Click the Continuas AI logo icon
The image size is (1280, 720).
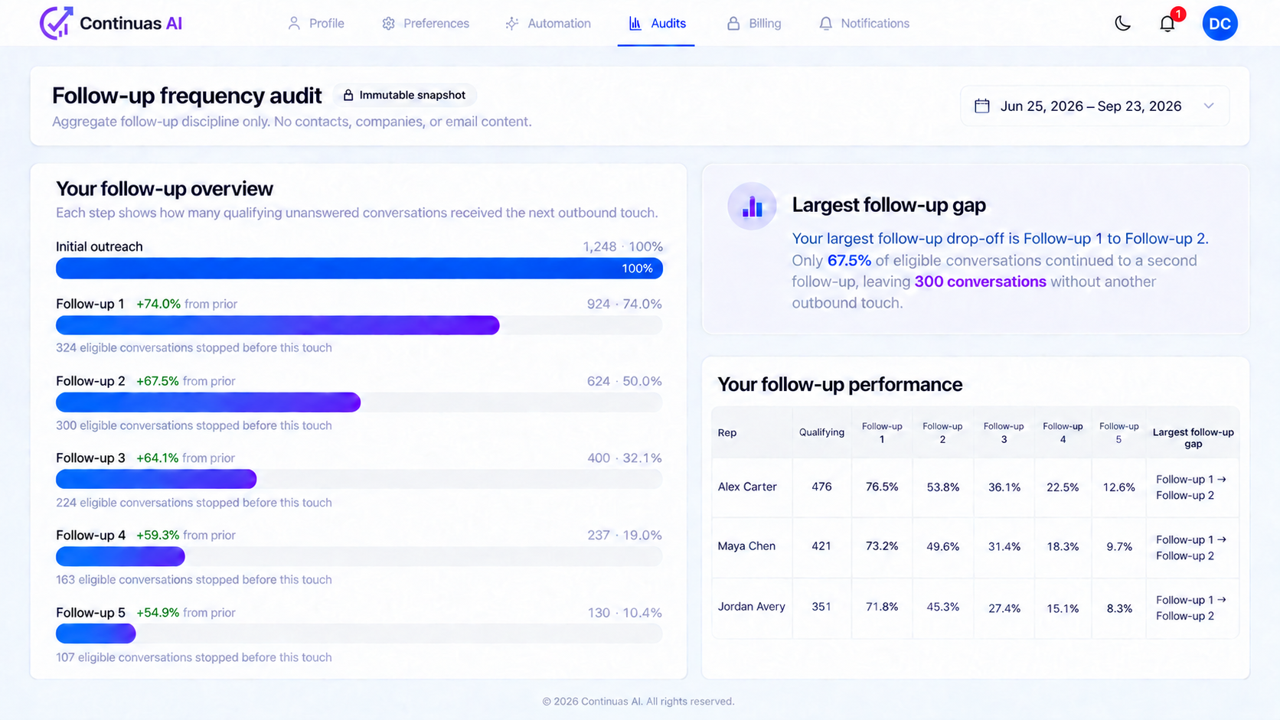point(56,23)
